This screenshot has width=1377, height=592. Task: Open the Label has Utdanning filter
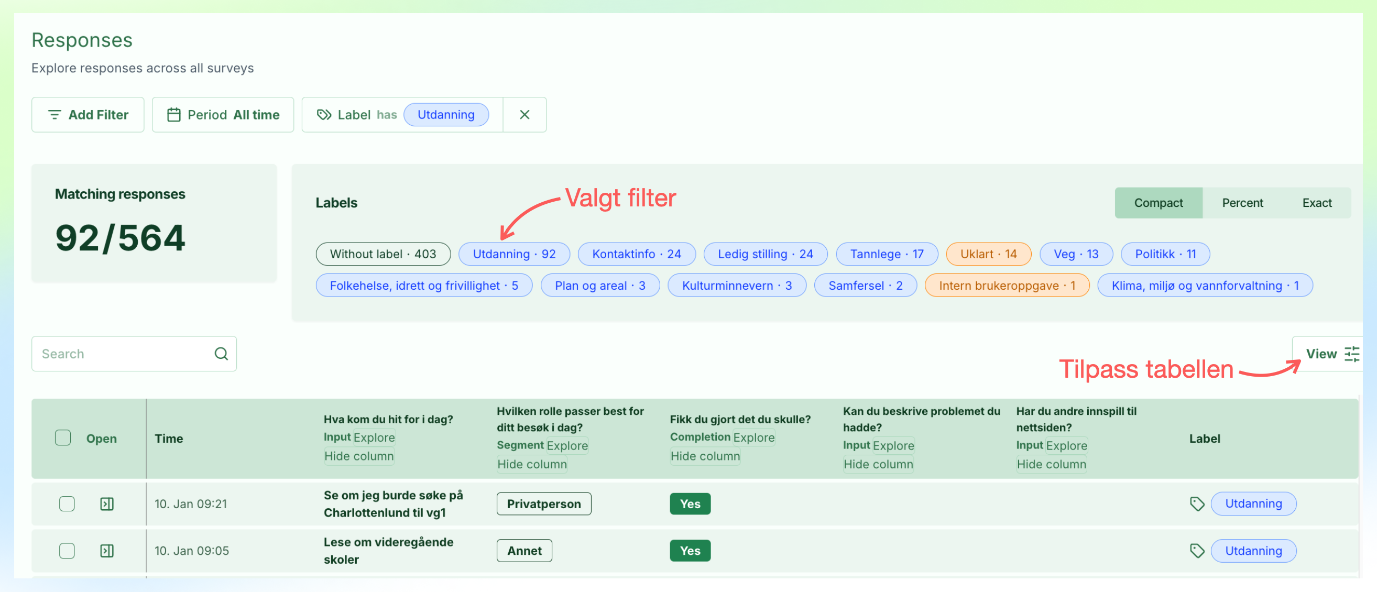point(402,115)
